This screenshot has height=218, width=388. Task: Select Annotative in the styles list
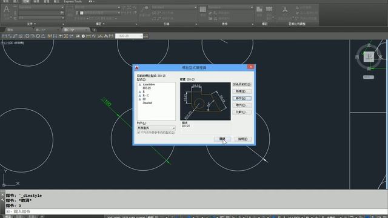pos(149,85)
